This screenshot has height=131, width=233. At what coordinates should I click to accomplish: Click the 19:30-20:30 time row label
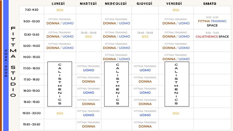click(x=31, y=124)
